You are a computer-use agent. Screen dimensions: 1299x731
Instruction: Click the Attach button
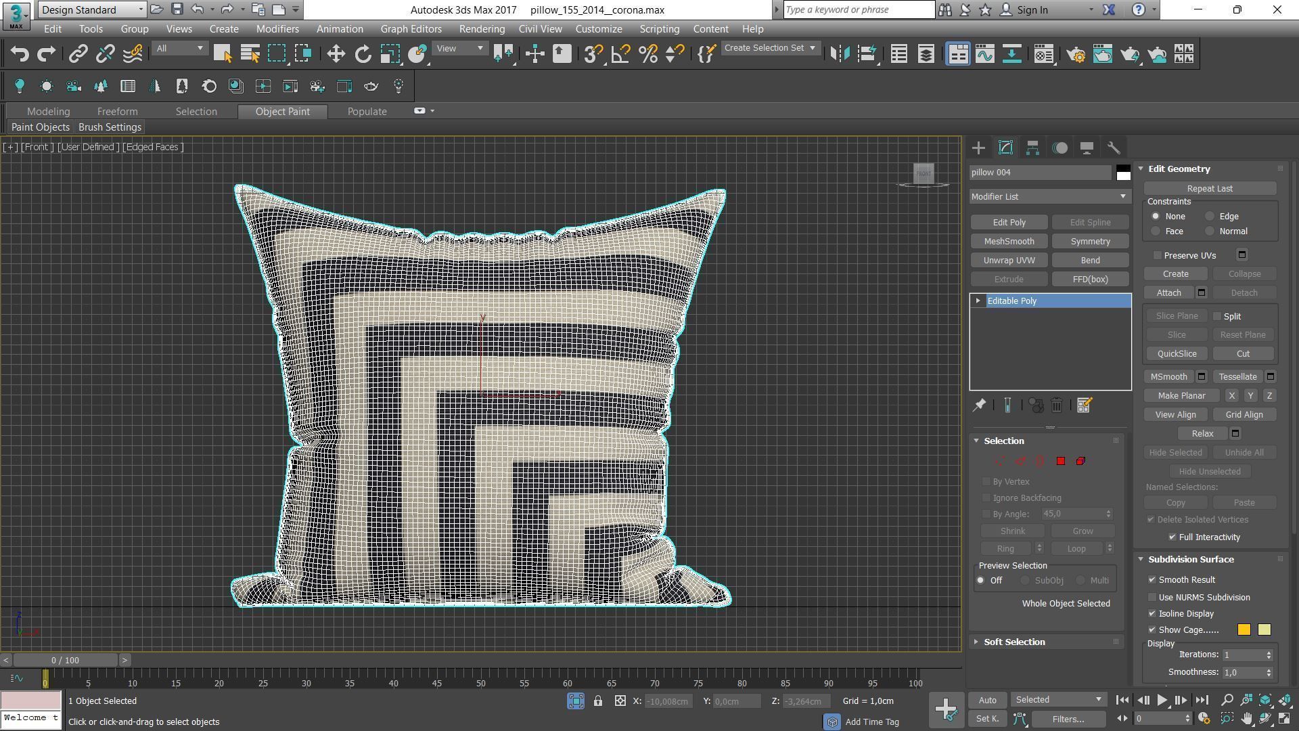click(x=1168, y=292)
